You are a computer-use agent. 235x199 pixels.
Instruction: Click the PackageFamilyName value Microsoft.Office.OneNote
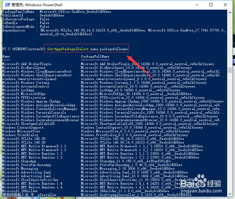76,12
